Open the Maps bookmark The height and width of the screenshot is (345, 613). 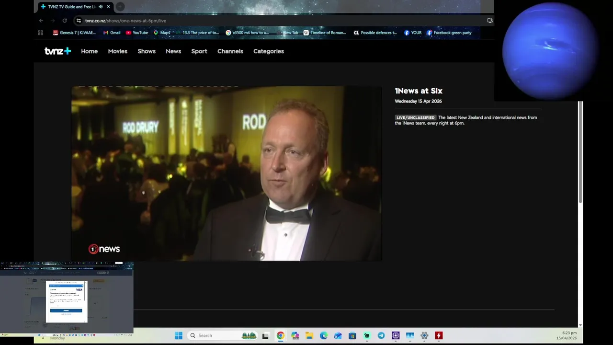(x=162, y=33)
